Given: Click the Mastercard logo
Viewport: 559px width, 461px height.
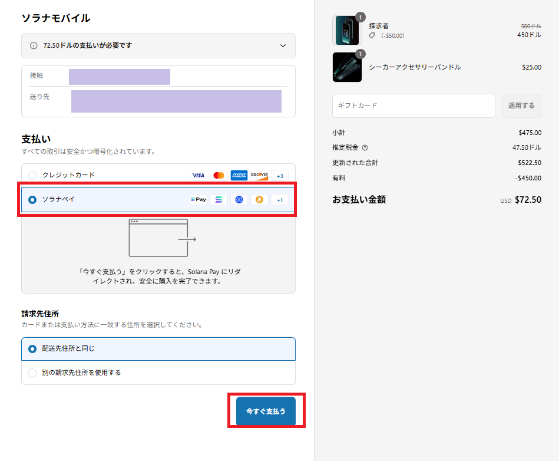Looking at the screenshot, I should (219, 175).
